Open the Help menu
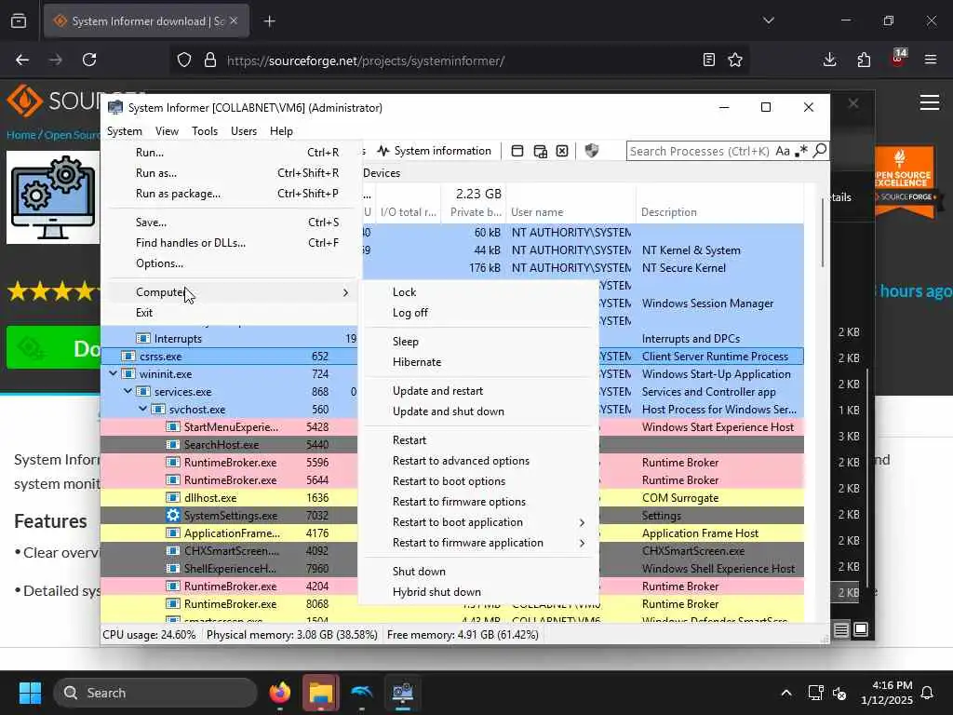 pos(281,130)
